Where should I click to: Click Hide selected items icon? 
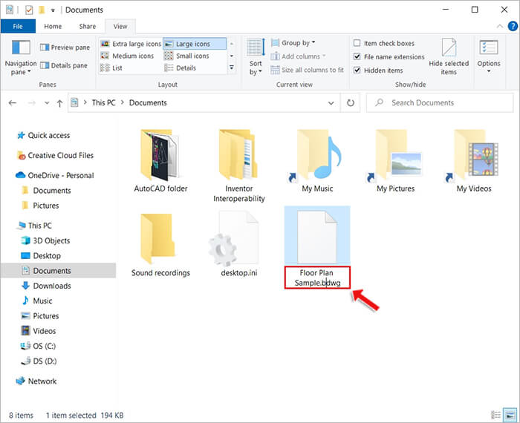coord(449,50)
